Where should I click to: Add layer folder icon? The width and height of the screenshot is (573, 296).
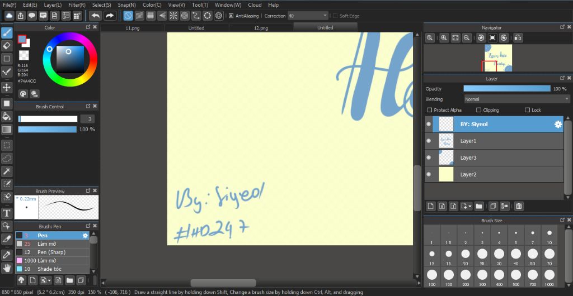[479, 206]
